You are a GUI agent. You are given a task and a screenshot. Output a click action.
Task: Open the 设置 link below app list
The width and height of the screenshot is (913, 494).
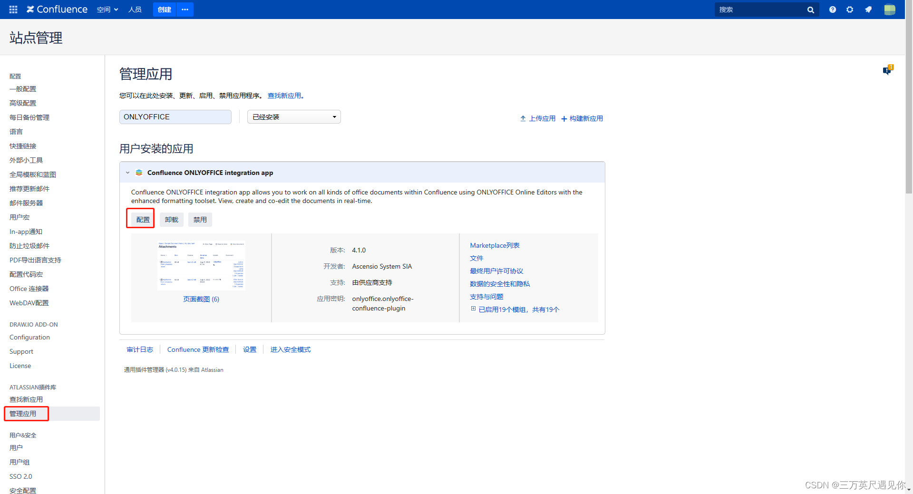point(250,349)
